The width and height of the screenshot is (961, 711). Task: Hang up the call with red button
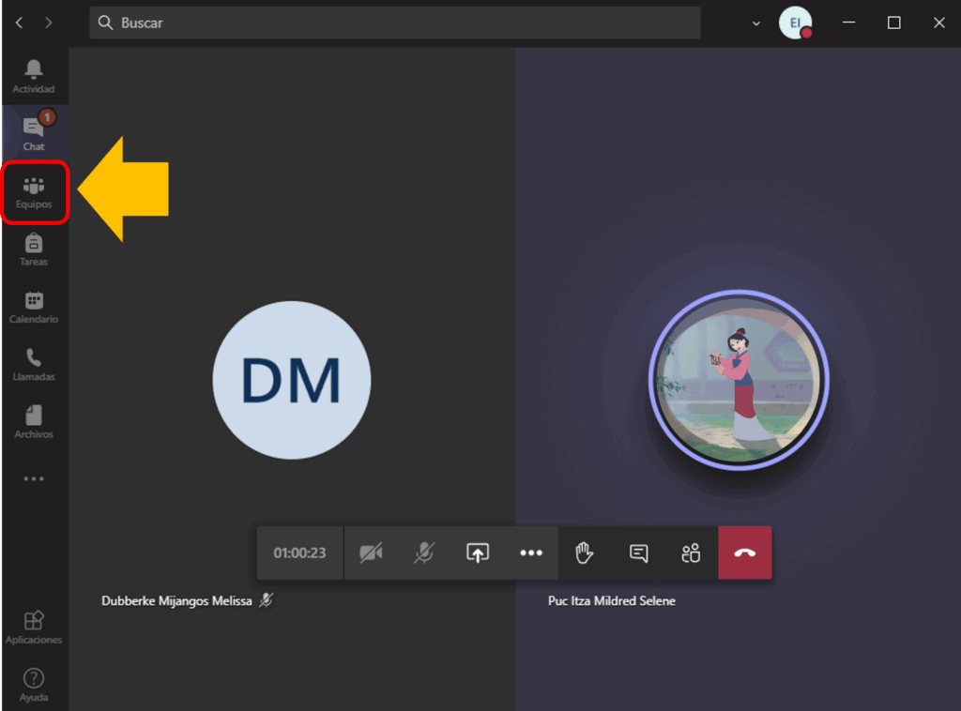pyautogui.click(x=745, y=553)
